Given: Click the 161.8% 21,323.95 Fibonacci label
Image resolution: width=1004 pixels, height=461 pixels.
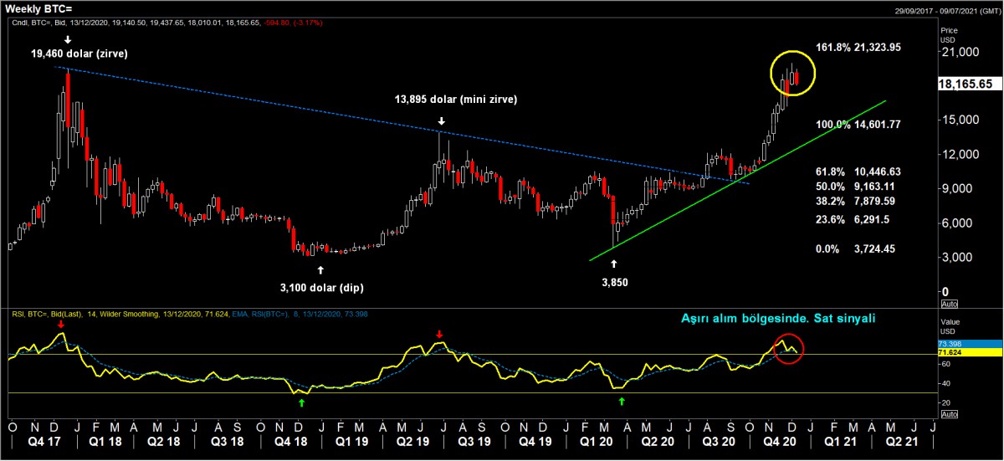Looking at the screenshot, I should pyautogui.click(x=858, y=47).
